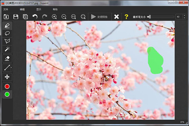Select the Move tool
The height and width of the screenshot is (126, 189).
click(7, 77)
